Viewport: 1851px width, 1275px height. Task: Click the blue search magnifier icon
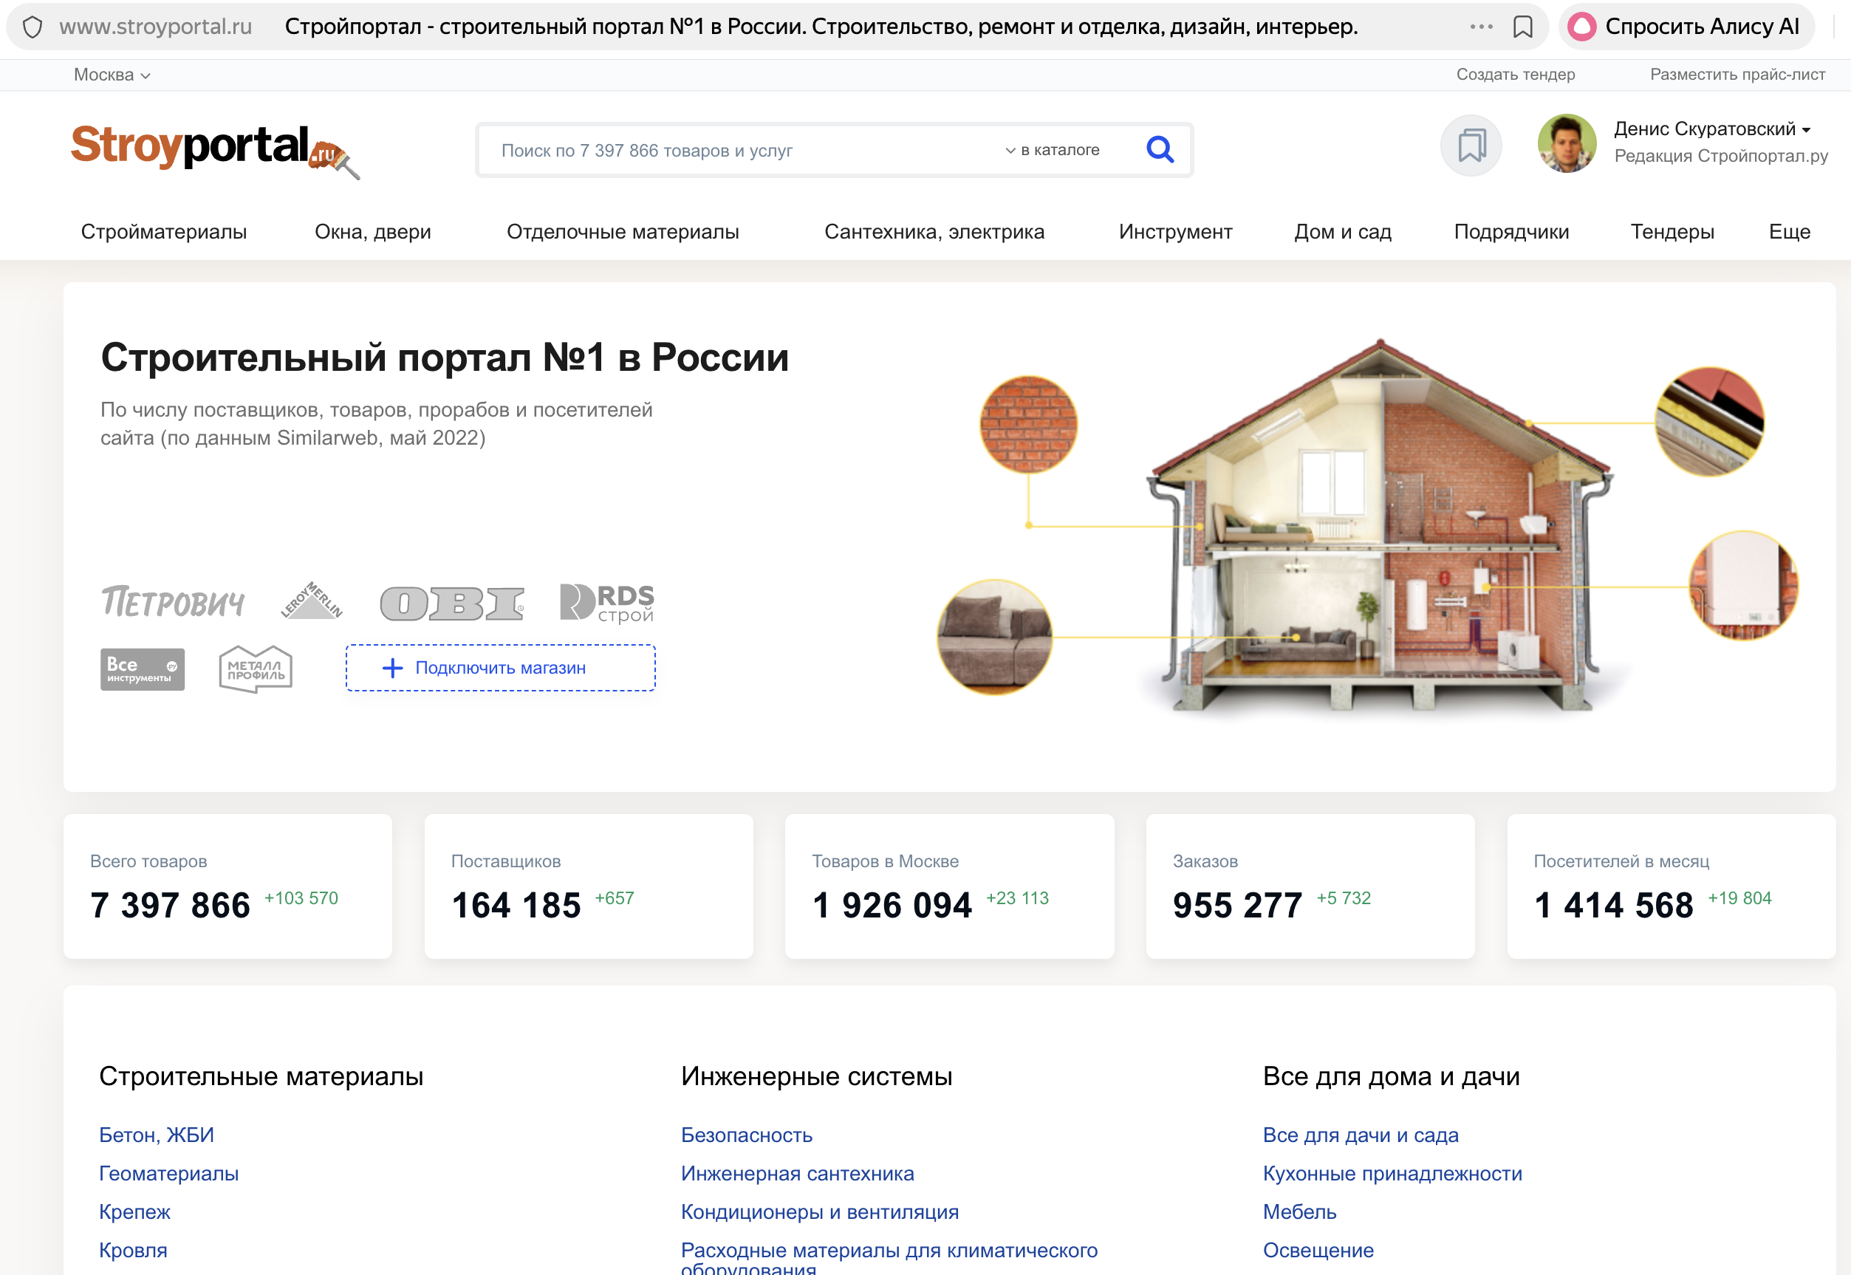(1159, 149)
